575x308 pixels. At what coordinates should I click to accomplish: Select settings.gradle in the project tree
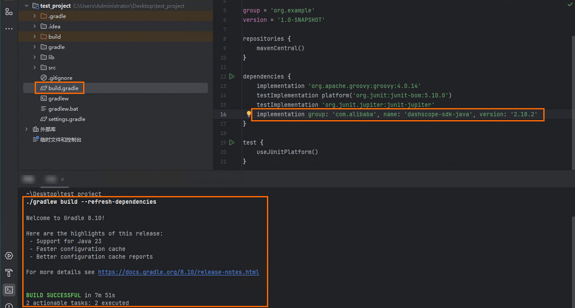[66, 119]
